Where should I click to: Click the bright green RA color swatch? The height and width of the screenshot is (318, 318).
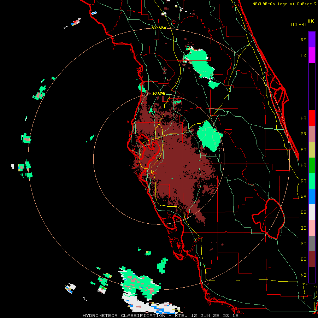[312, 181]
